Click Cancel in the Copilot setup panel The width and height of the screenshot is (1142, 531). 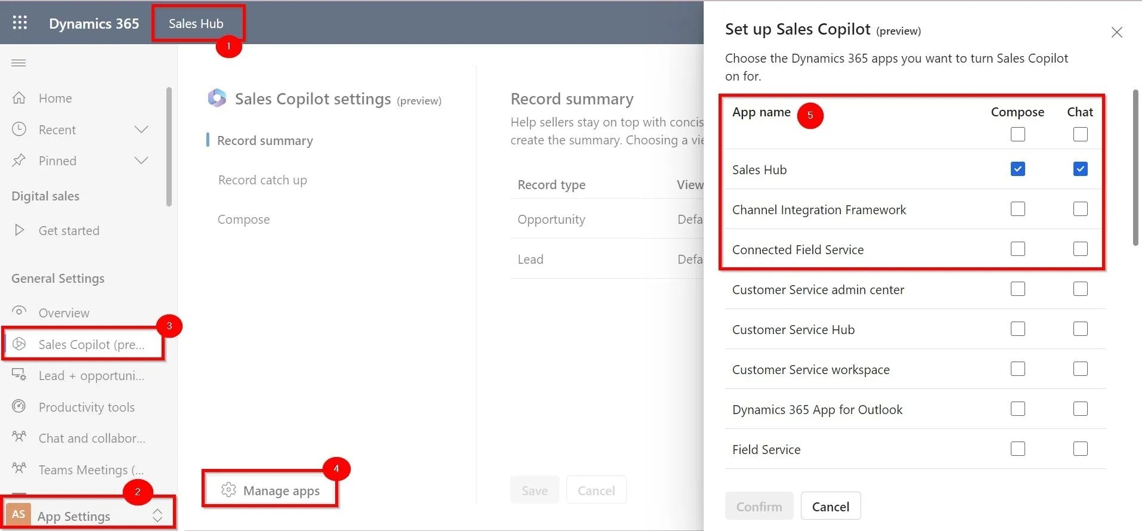click(831, 507)
